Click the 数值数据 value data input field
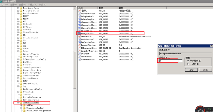 [171, 61]
